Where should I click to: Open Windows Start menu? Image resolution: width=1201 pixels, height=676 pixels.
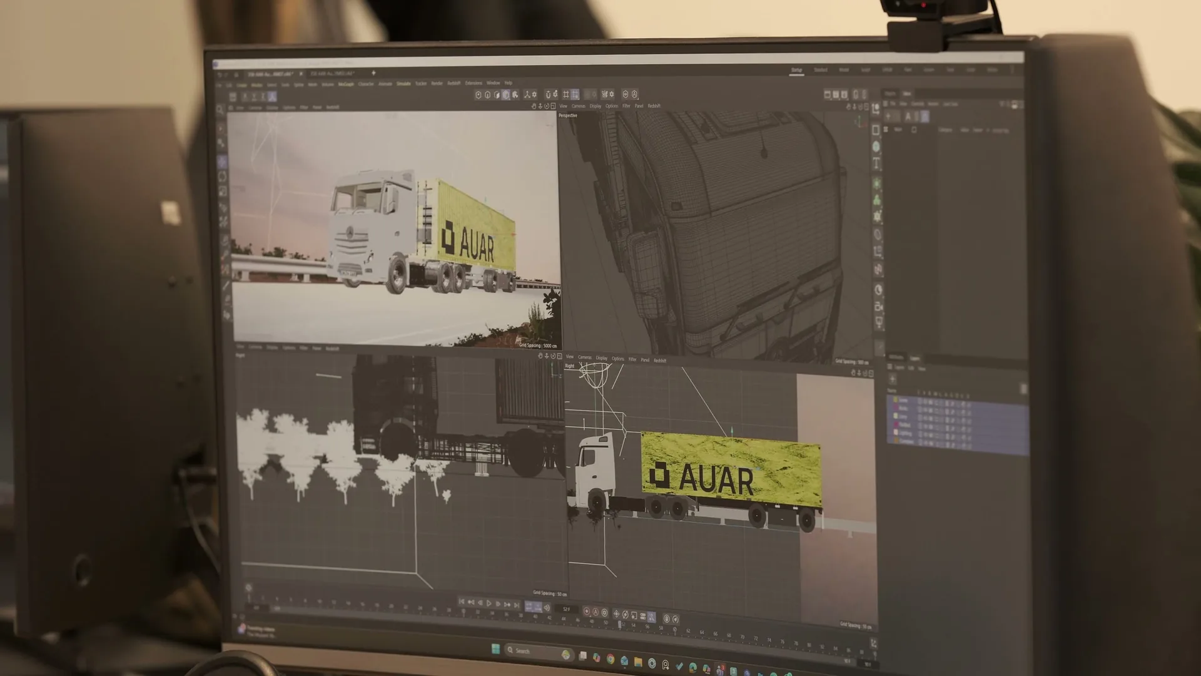[496, 648]
